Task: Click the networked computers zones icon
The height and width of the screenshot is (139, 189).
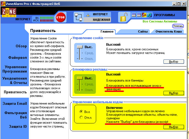Action: click(x=79, y=17)
